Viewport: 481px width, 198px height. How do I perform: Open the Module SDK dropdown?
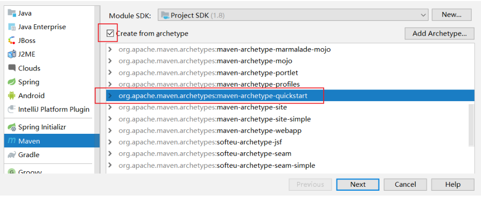[x=423, y=15]
